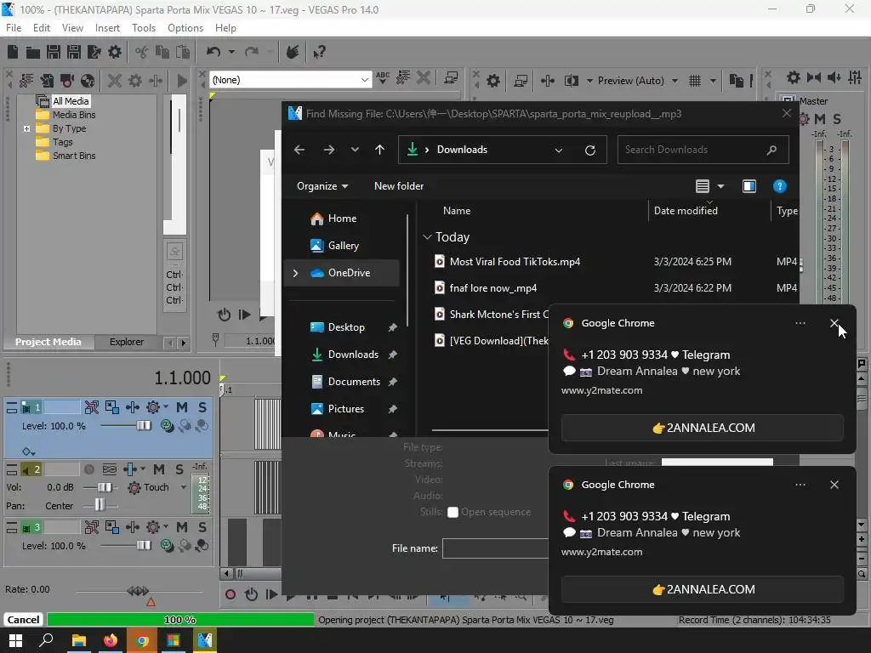The height and width of the screenshot is (653, 871).
Task: Solo video track 1
Action: [202, 407]
